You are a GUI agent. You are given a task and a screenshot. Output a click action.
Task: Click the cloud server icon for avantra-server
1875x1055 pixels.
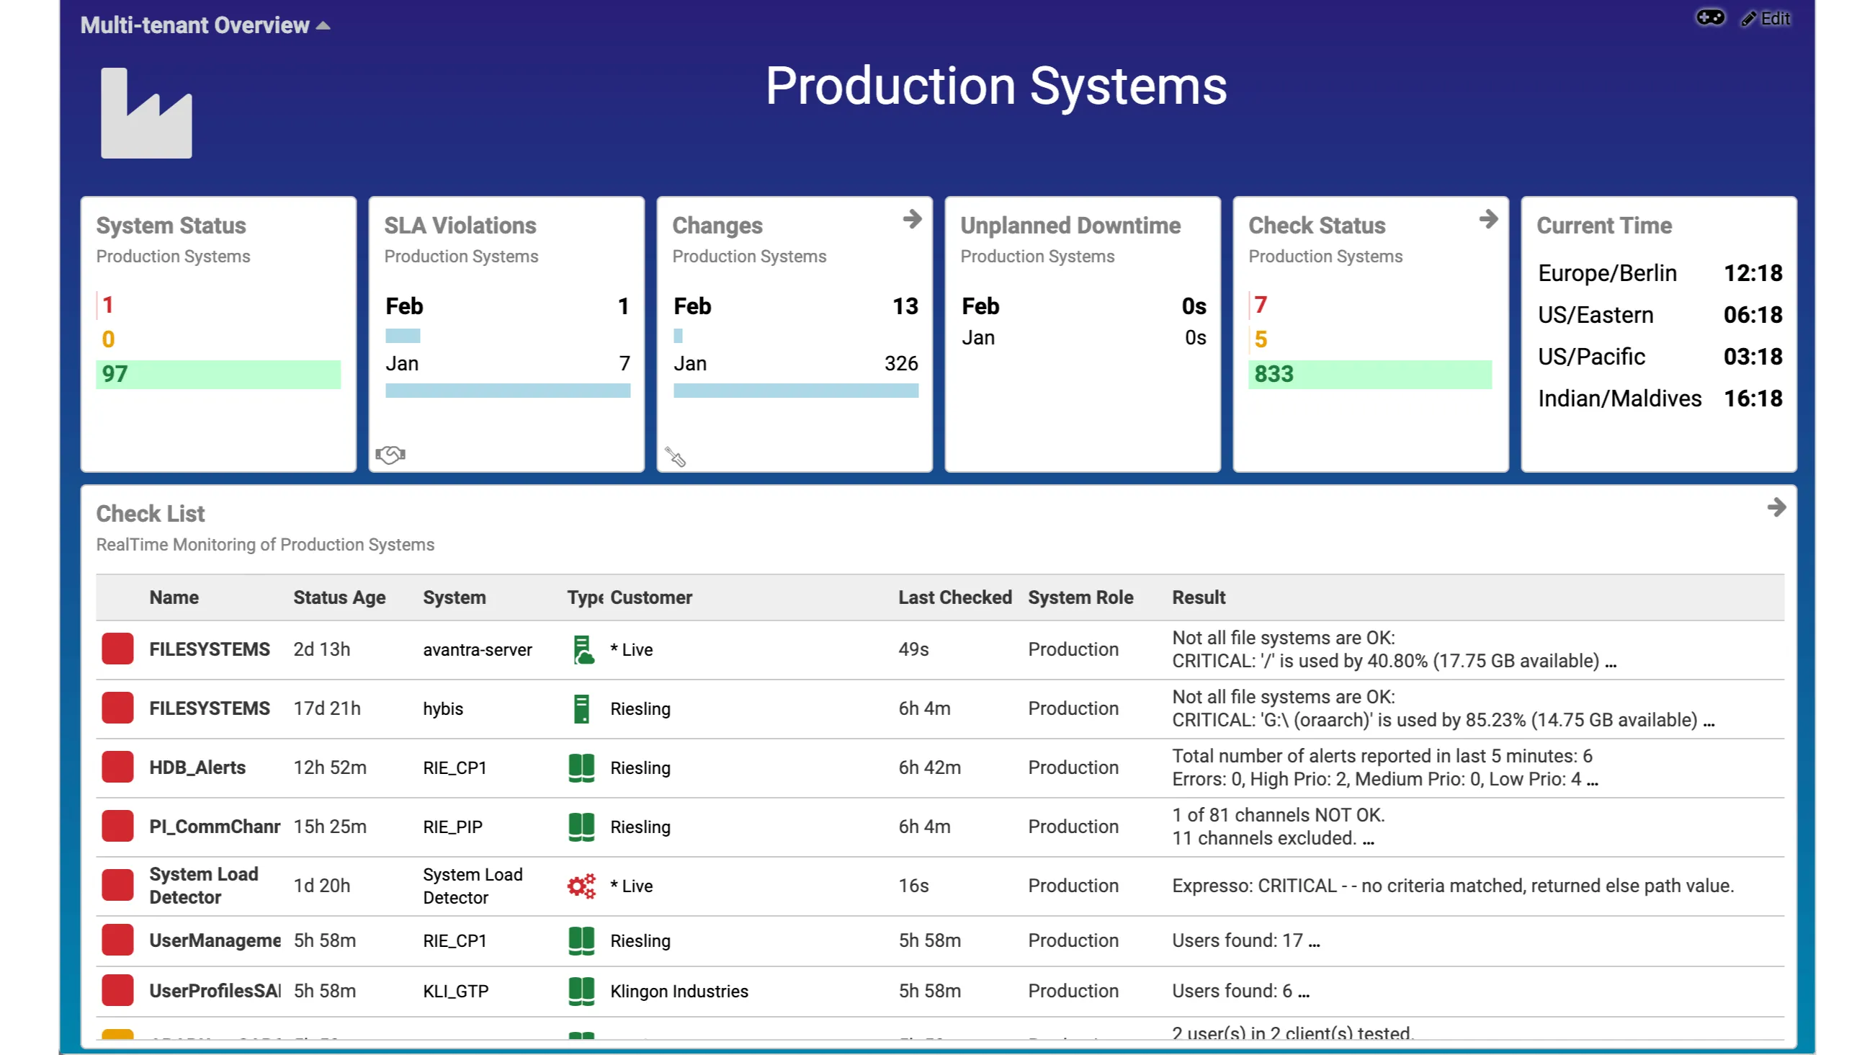point(581,649)
